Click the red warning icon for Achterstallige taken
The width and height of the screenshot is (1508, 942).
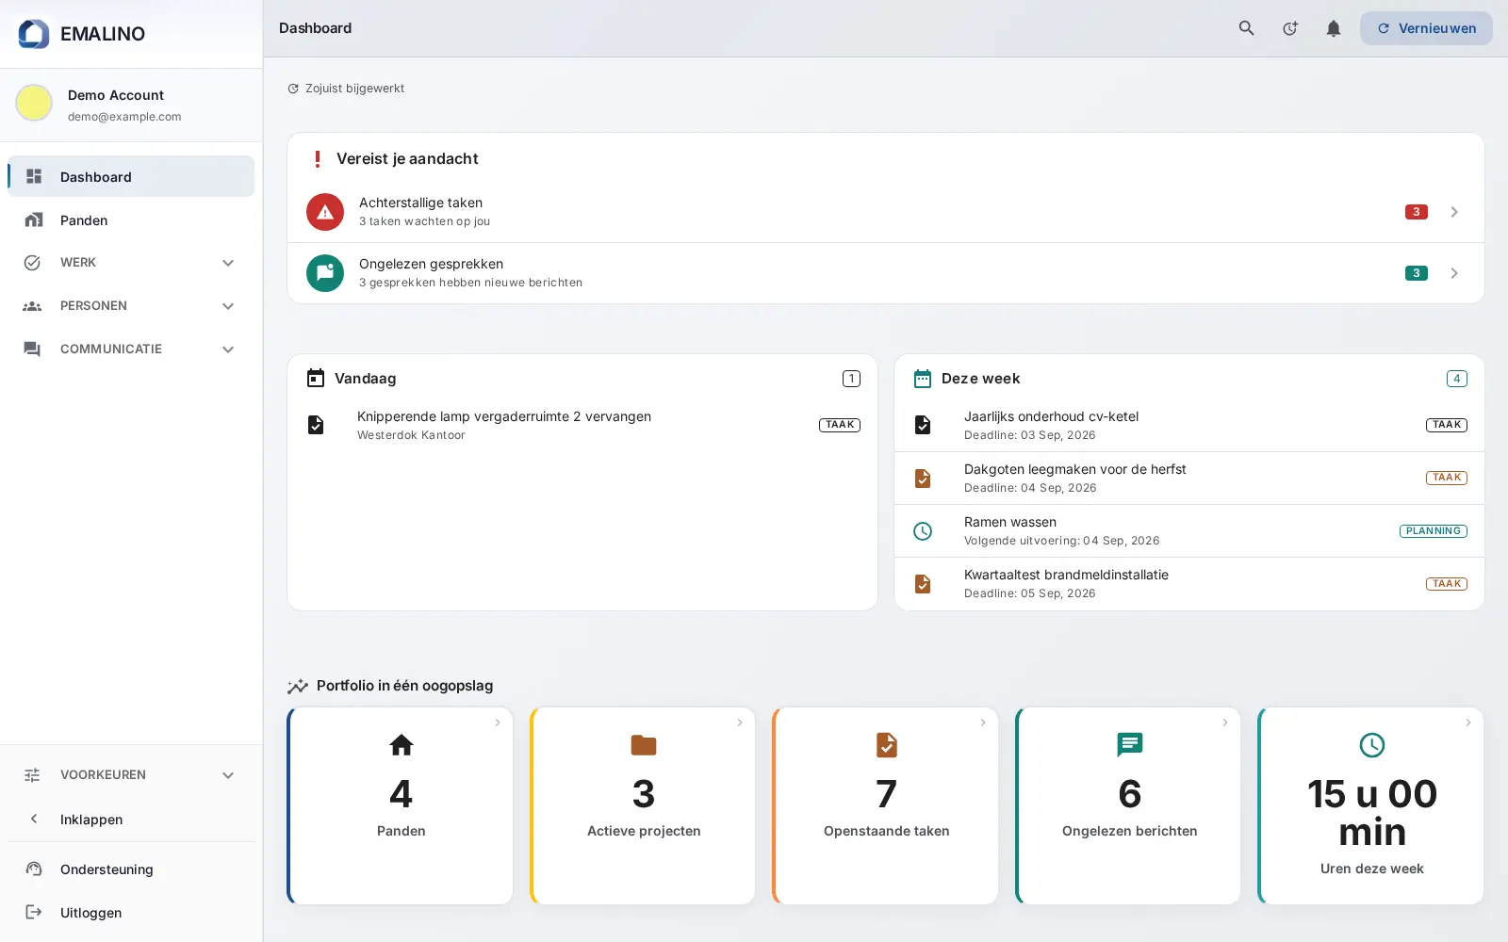325,212
